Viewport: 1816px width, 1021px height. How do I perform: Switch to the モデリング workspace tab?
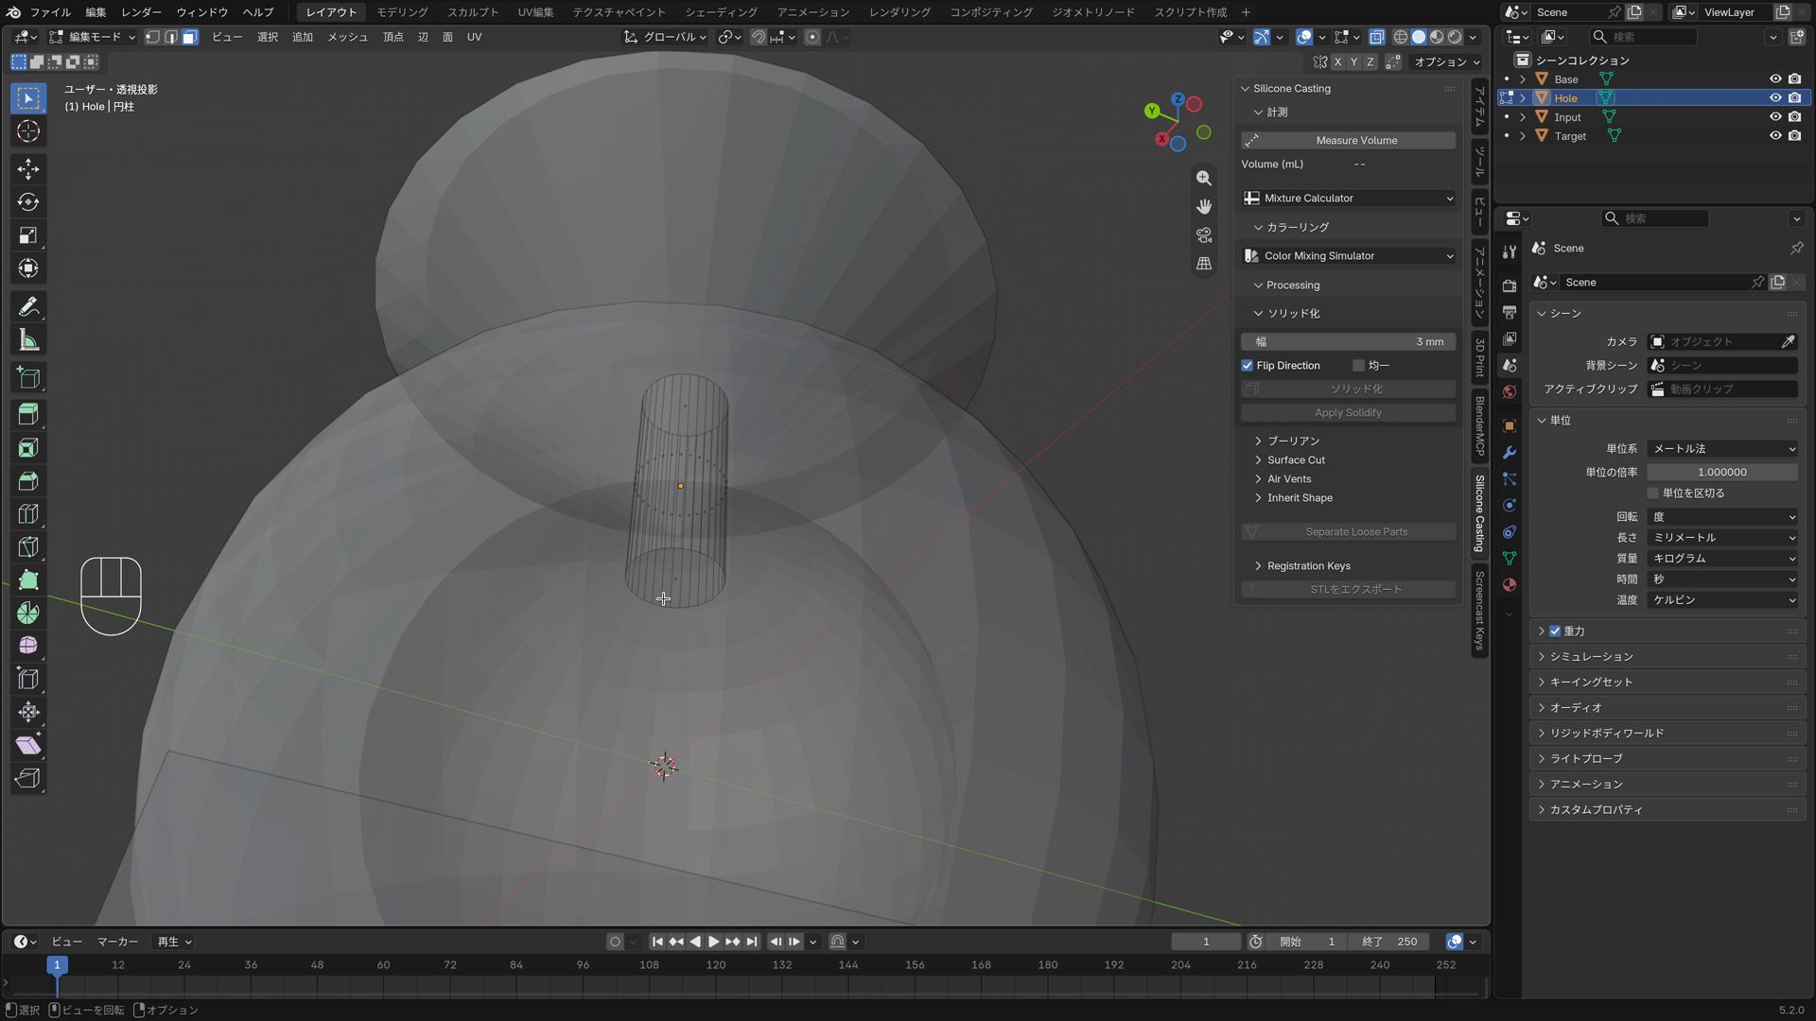pyautogui.click(x=402, y=12)
